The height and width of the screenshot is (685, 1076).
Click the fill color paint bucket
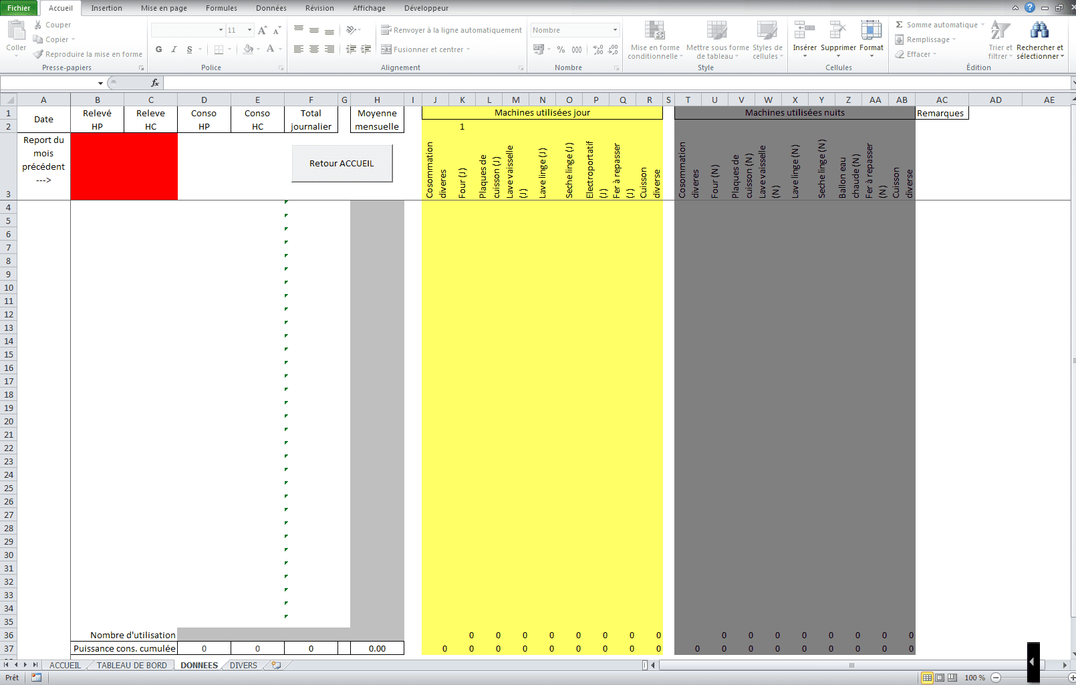click(x=248, y=49)
